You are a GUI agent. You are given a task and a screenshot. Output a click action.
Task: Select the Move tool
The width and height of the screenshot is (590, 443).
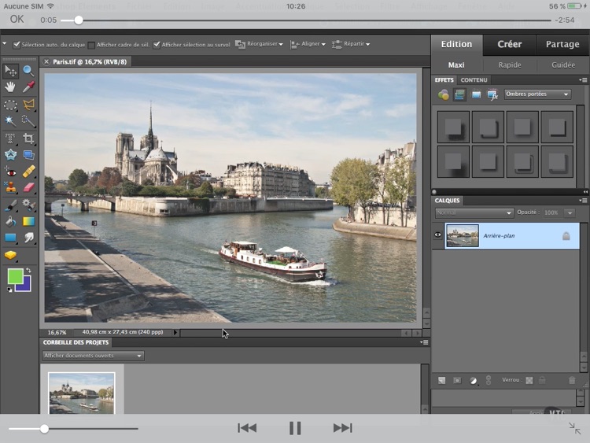click(x=10, y=71)
